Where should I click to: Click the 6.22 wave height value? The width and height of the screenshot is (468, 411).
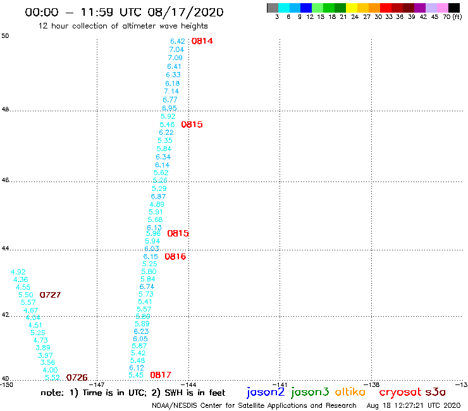tap(166, 132)
